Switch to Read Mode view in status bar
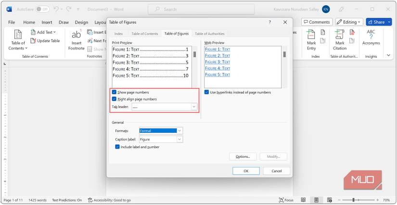The width and height of the screenshot is (397, 205). pyautogui.click(x=304, y=200)
